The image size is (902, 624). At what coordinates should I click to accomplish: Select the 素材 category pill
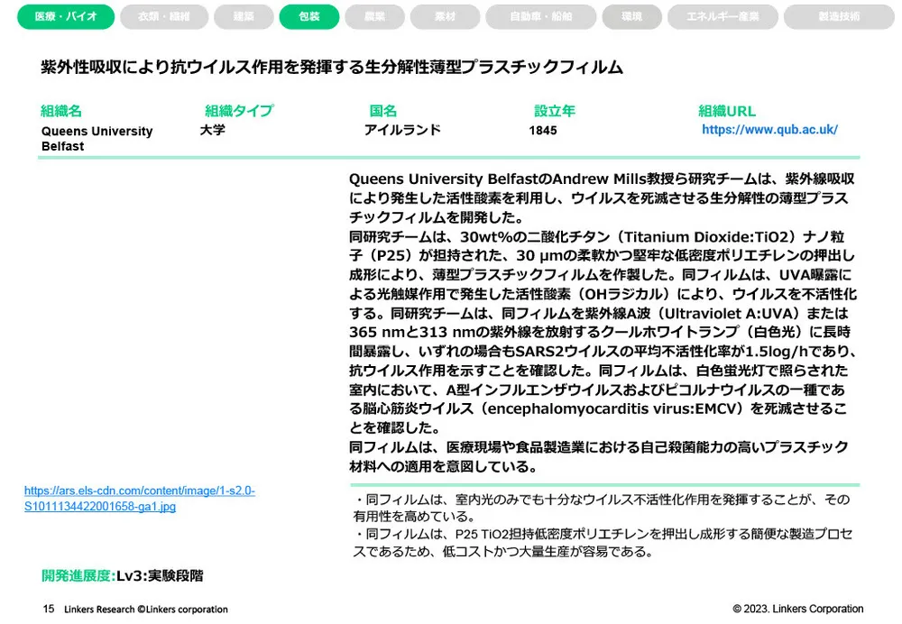coord(443,16)
